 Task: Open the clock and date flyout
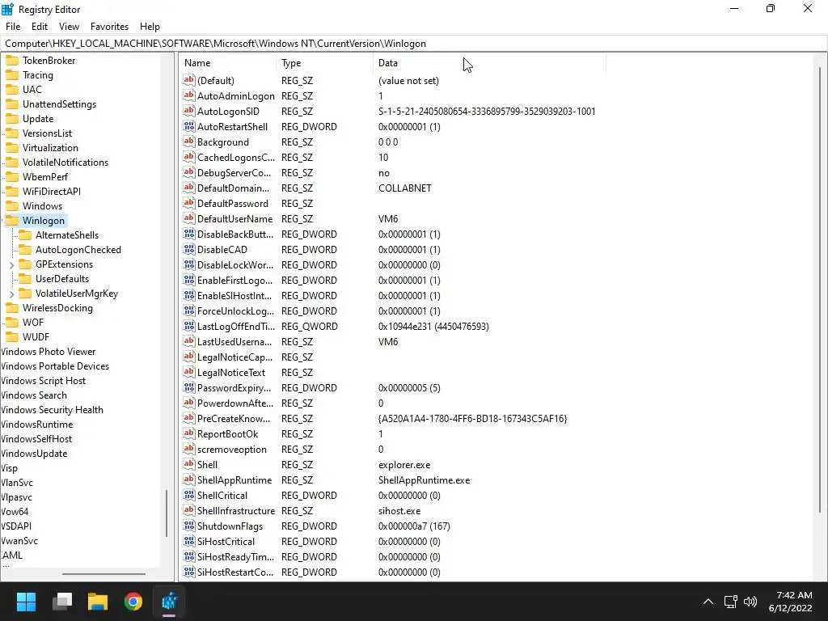791,602
